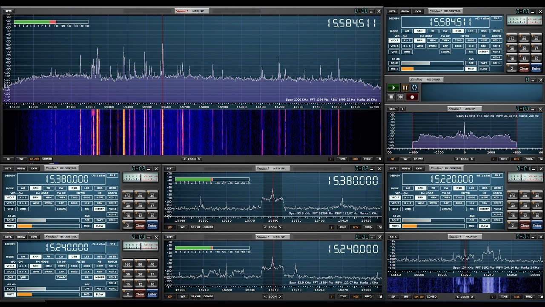
Task: Toggle SQLC squelch on 15.240.000 RX control
Action: coord(10,289)
